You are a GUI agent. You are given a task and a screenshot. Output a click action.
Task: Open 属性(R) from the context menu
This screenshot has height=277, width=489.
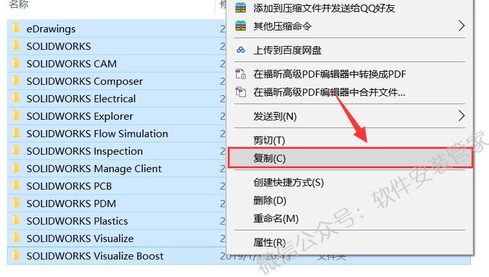click(x=270, y=242)
